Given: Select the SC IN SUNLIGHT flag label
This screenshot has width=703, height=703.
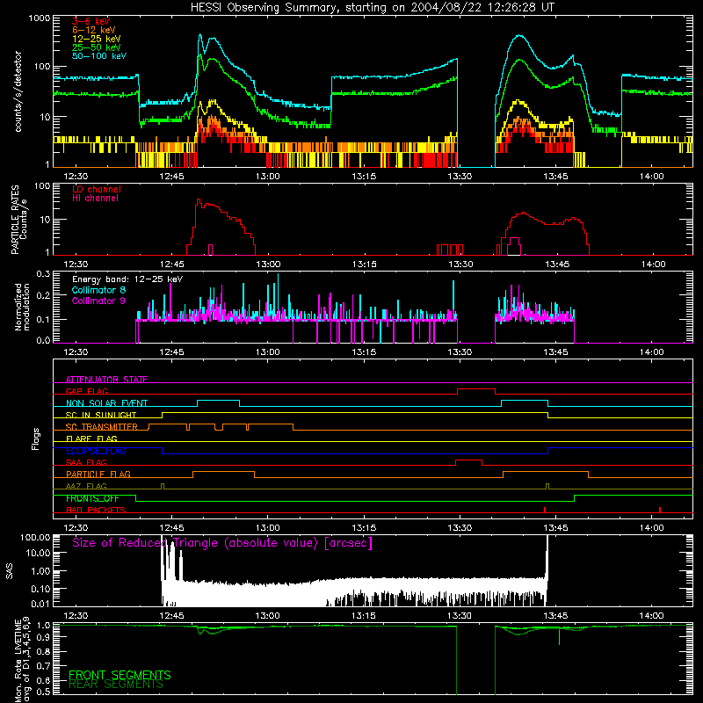Looking at the screenshot, I should coord(101,415).
